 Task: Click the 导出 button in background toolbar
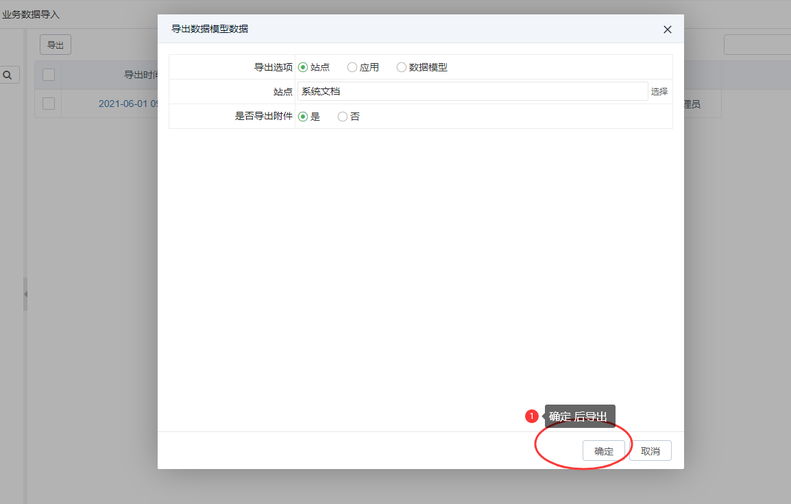[56, 45]
